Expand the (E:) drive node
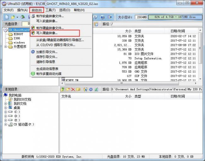This screenshot has width=205, height=161. pyautogui.click(x=5, y=120)
